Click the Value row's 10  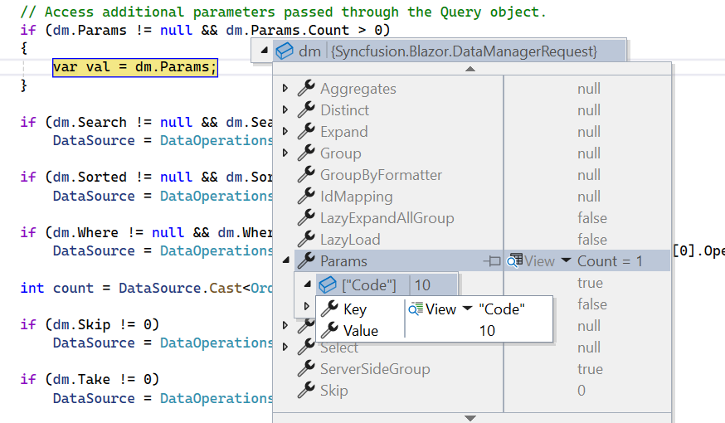click(x=487, y=331)
